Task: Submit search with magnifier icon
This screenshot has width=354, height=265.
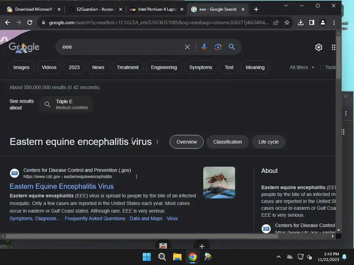Action: click(232, 47)
